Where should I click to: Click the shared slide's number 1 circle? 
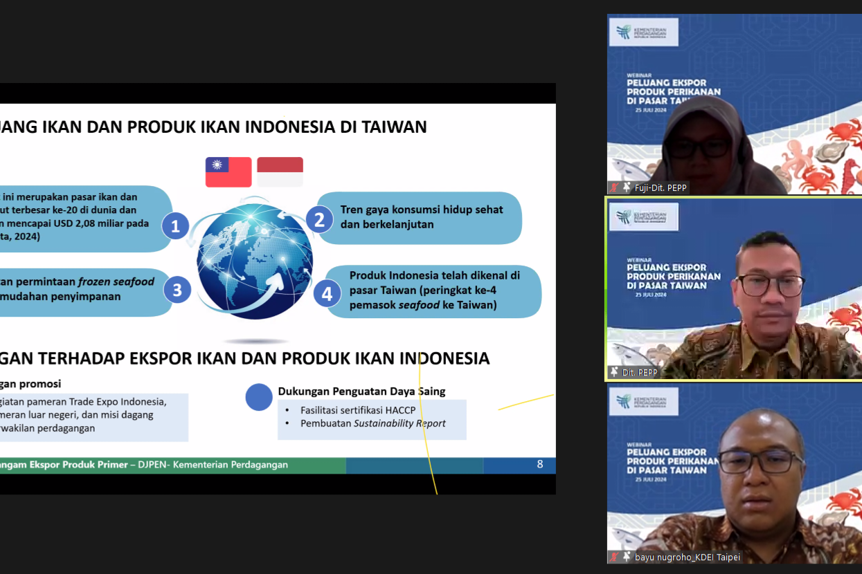click(176, 226)
